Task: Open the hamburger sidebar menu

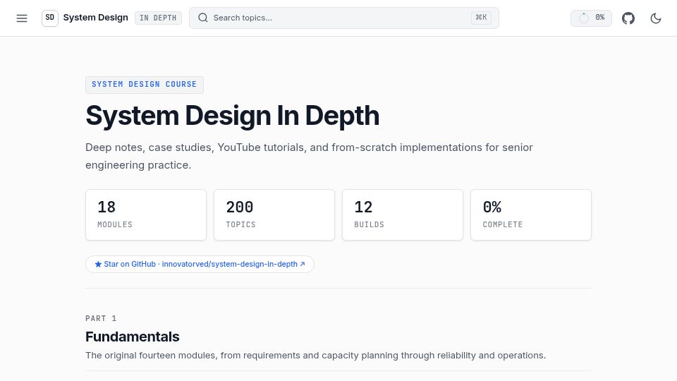Action: coord(22,18)
